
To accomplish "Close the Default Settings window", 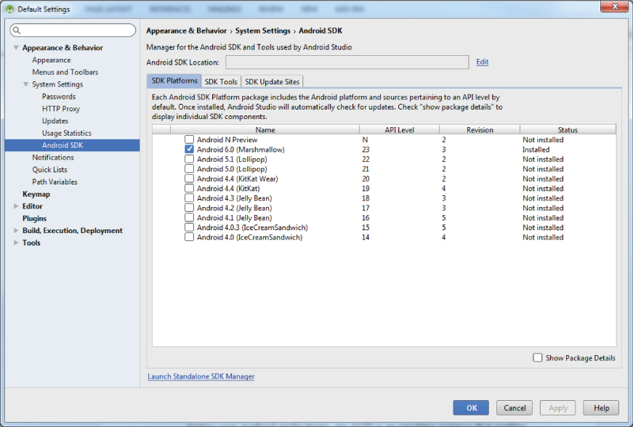I will click(x=614, y=7).
